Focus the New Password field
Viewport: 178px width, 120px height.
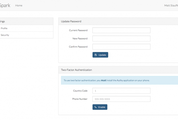(121, 39)
